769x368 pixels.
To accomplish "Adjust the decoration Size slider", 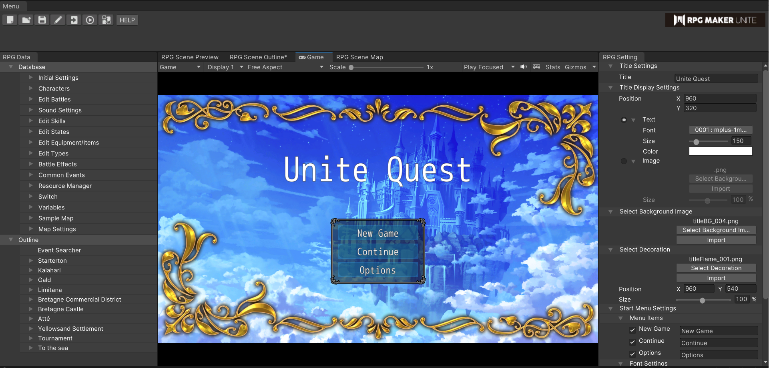I will (x=703, y=300).
